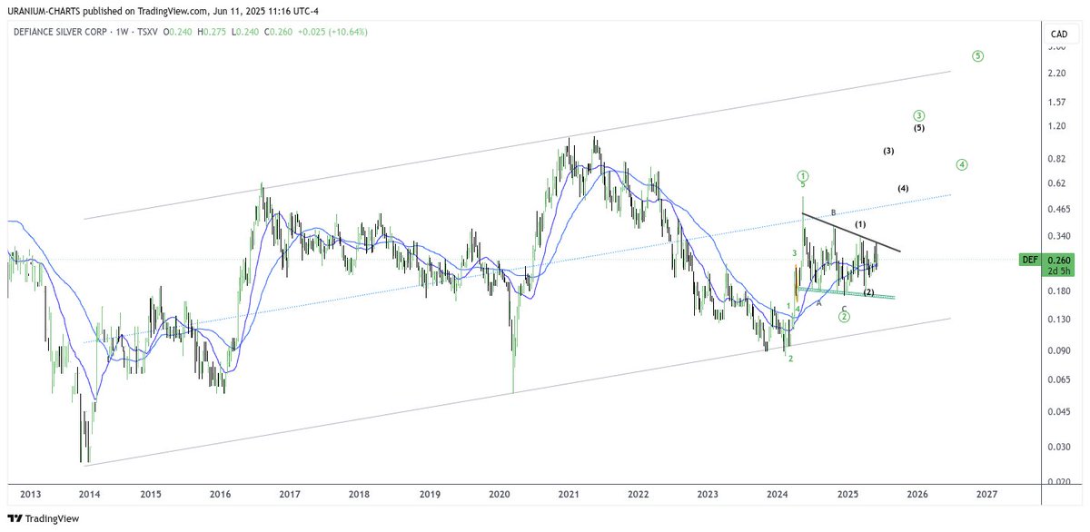This screenshot has height=532, width=1090.
Task: Click the 0.180 price axis label
Action: click(1059, 291)
